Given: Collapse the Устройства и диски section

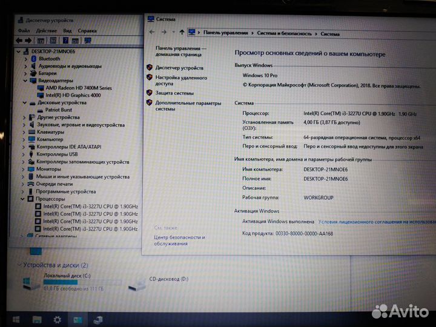Looking at the screenshot, I should [x=19, y=265].
